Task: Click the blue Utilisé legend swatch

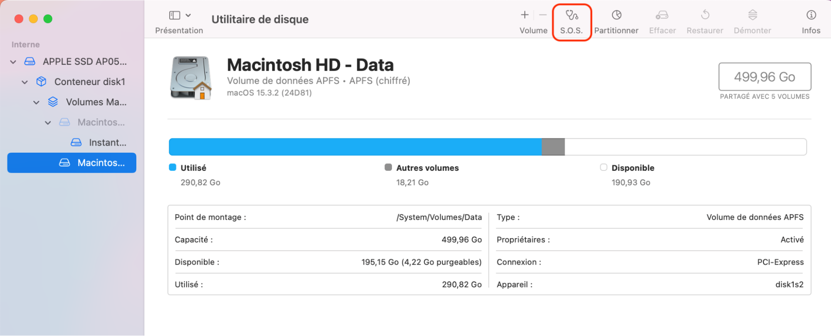Action: [173, 167]
